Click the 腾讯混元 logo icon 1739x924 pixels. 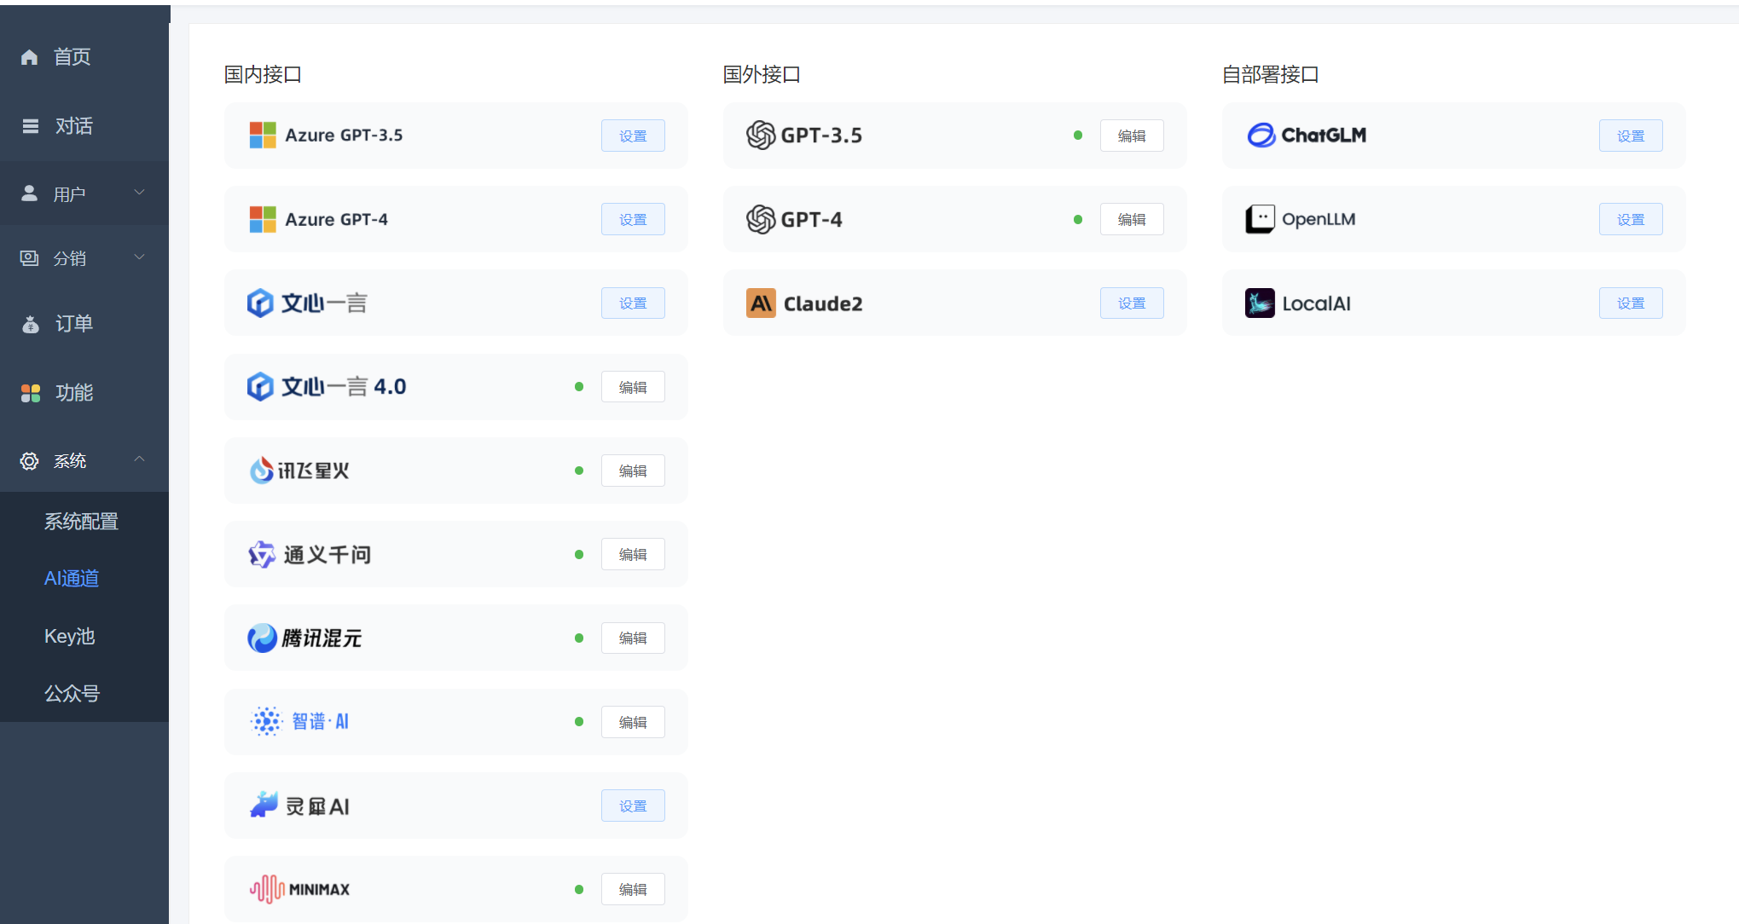[262, 638]
